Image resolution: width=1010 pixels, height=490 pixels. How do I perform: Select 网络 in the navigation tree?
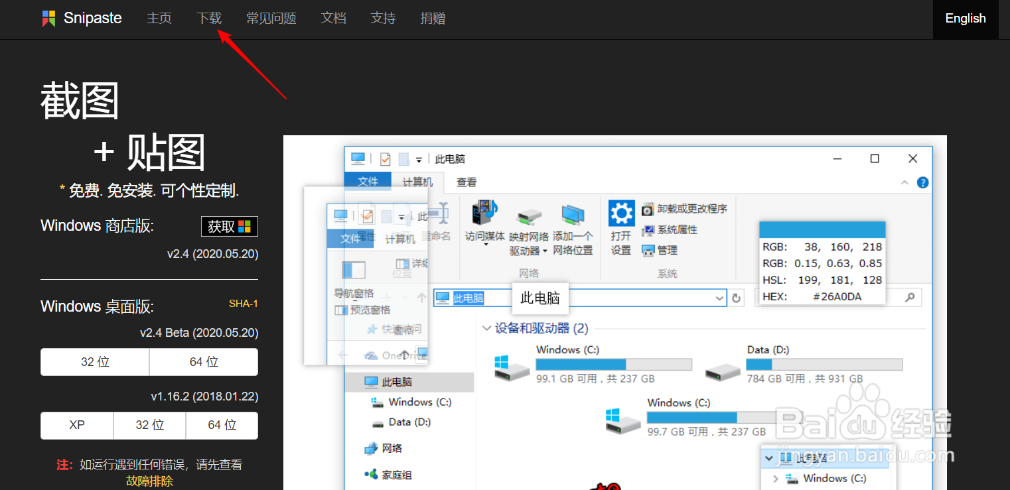pos(384,448)
